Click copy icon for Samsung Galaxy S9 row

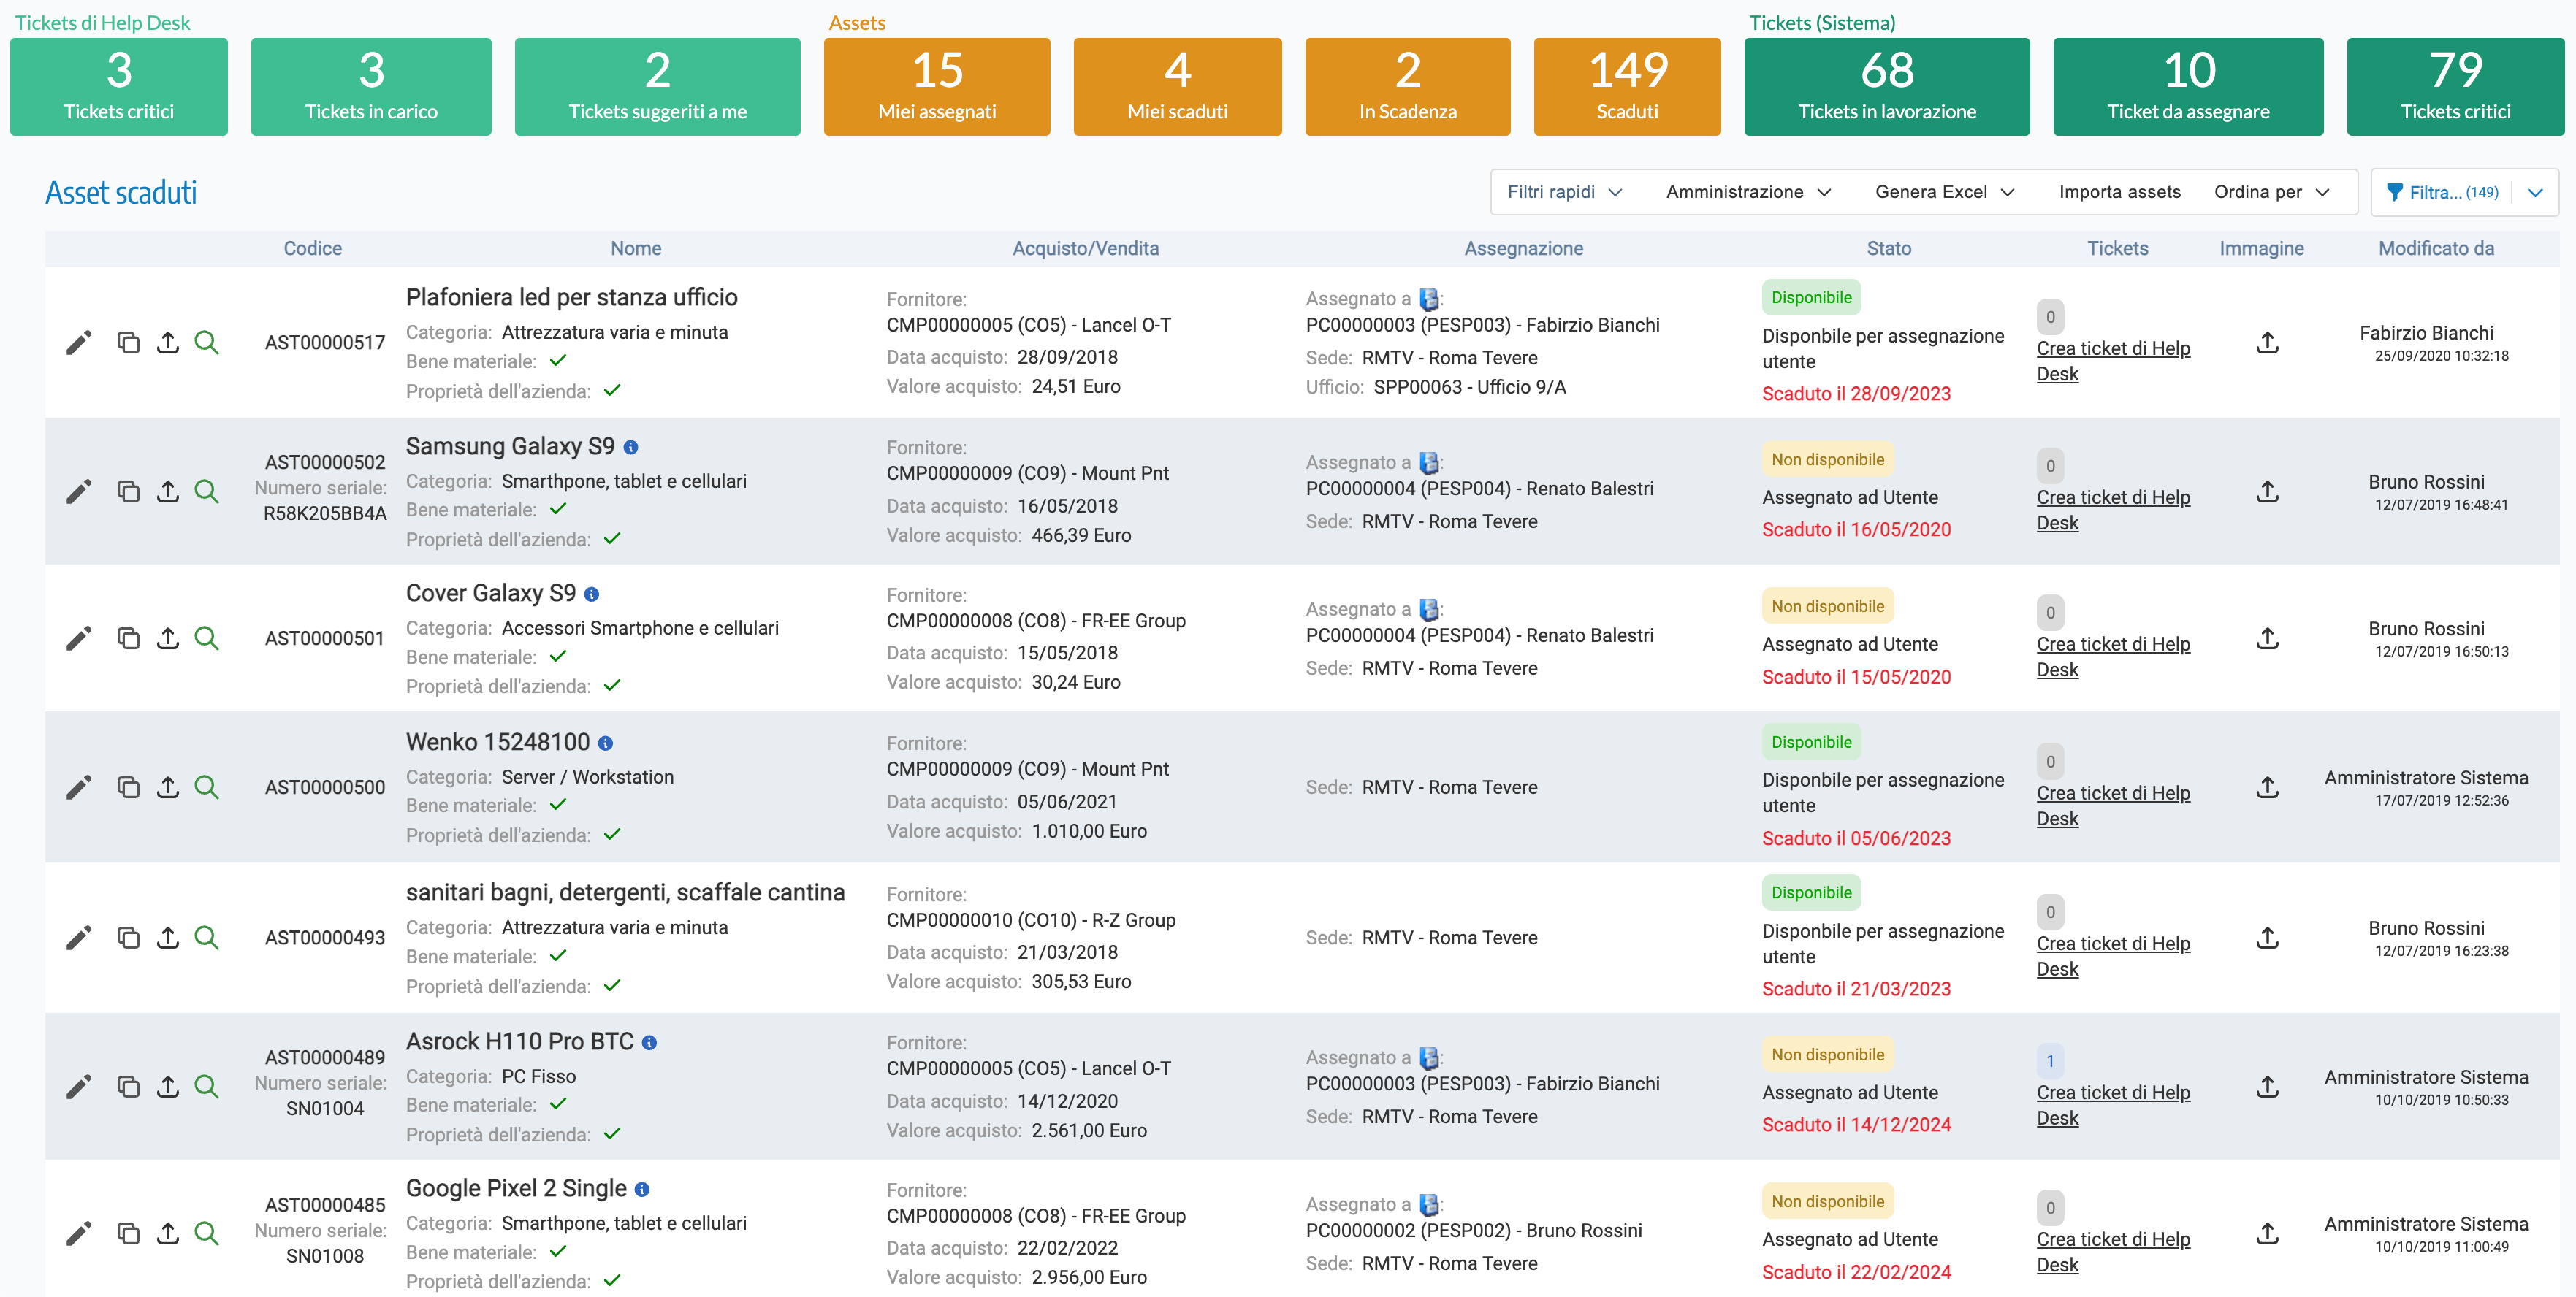click(128, 491)
